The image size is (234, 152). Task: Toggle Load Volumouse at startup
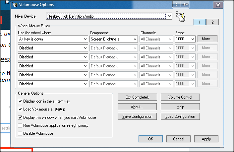pyautogui.click(x=20, y=109)
